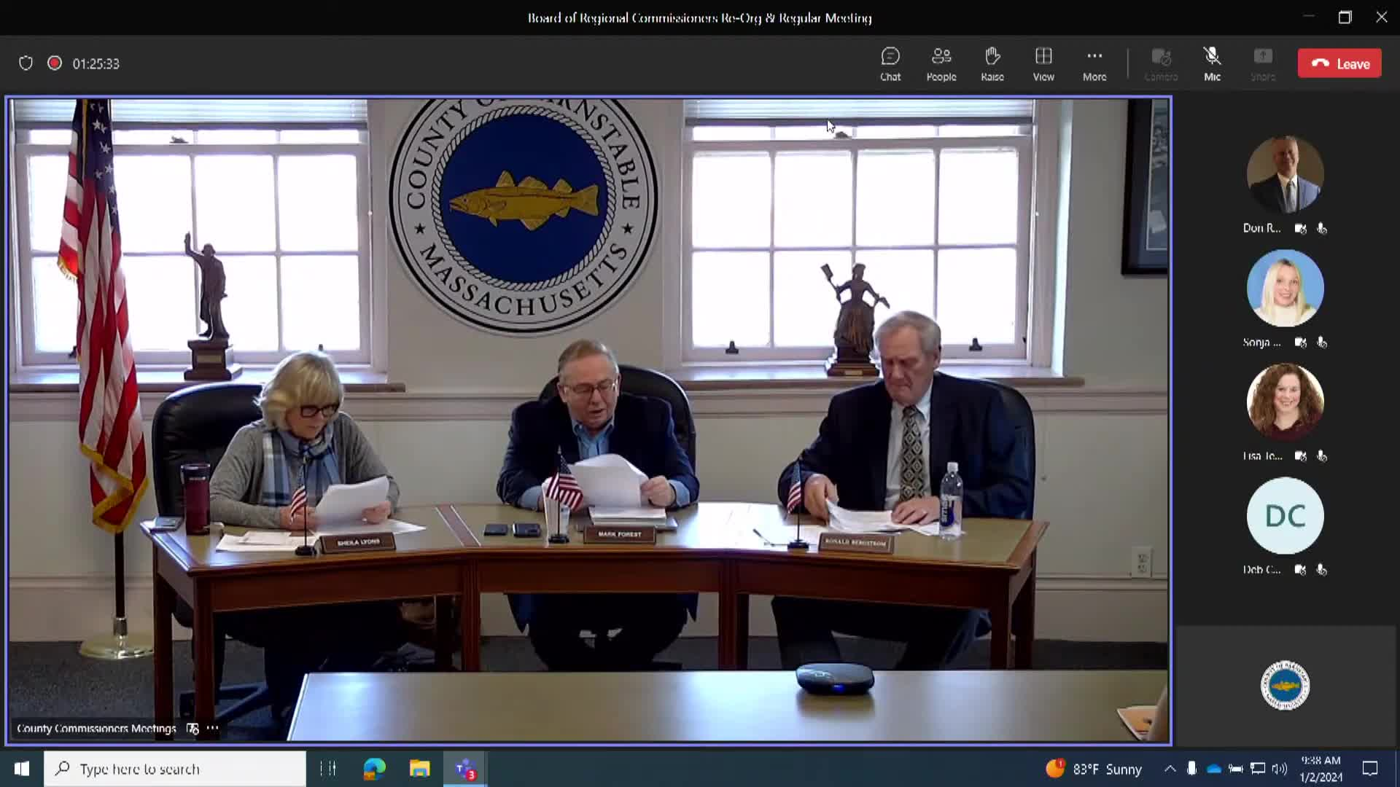Open the View layout options
This screenshot has width=1400, height=787.
point(1043,63)
